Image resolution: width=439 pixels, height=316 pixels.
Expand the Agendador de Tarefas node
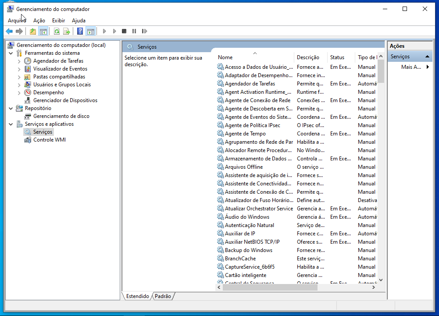19,61
